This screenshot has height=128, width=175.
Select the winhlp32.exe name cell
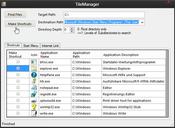click(55, 107)
